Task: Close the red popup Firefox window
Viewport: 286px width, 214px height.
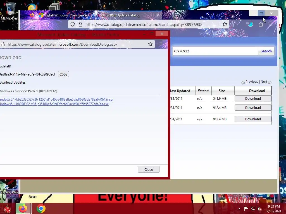Action: tap(162, 34)
